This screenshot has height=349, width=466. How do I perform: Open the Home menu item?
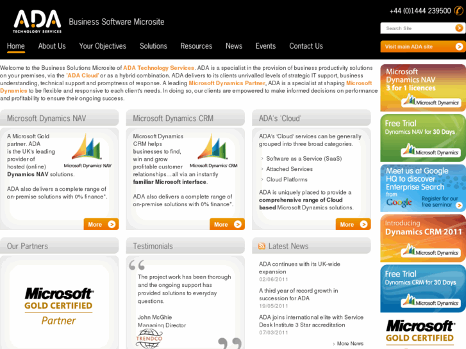[x=16, y=46]
